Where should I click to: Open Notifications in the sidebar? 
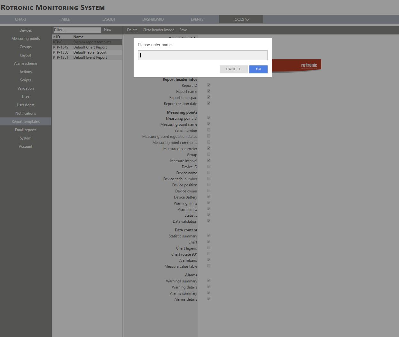coord(26,113)
